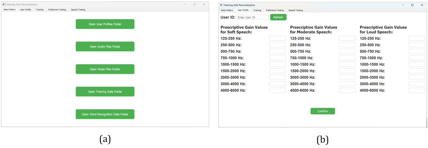Click Loud Speech 4000-6000 Hz gain field
This screenshot has height=148, width=428.
coord(417,91)
